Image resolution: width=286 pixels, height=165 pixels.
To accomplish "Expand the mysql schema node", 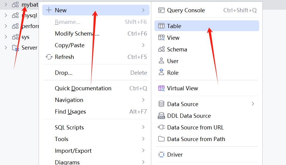I will pos(6,15).
